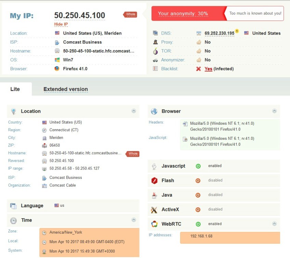Viewport: 290px width, 258px height.
Task: Click the Windows OS icon next to Win7
Action: [x=57, y=60]
